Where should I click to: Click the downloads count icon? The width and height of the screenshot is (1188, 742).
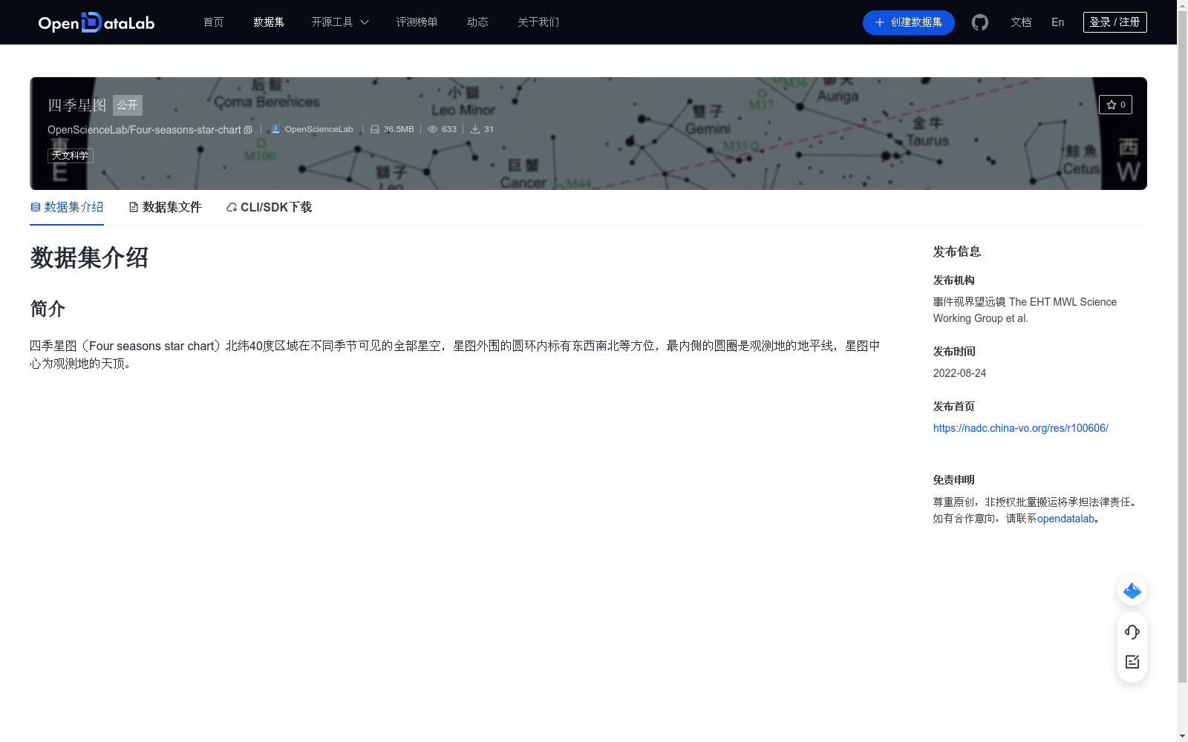(x=475, y=129)
